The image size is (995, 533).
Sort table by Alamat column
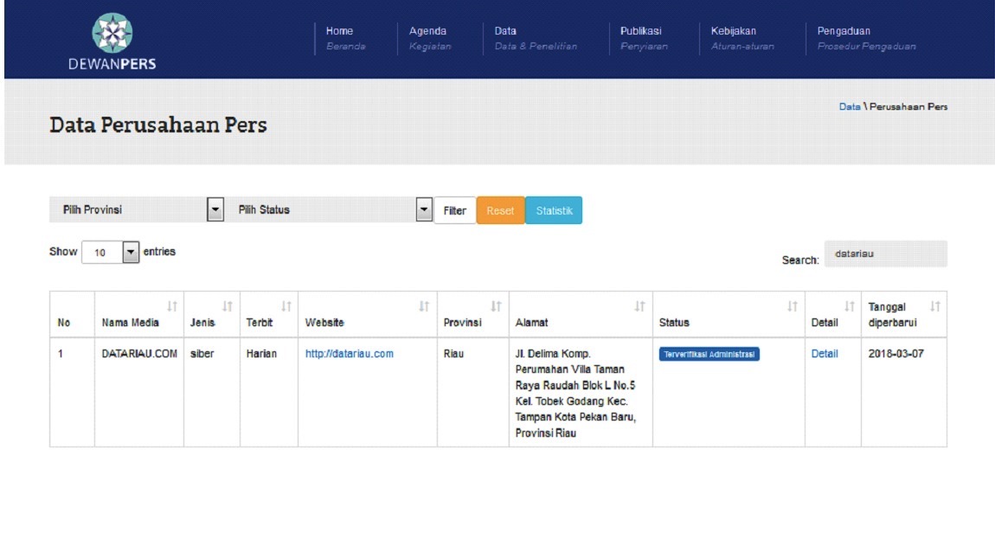tap(580, 314)
